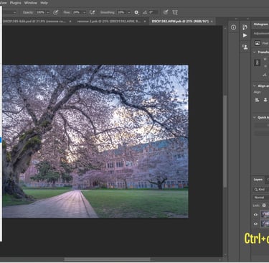Collapse the Quick Actions section
Screen dimensions: 269x263
click(x=254, y=117)
